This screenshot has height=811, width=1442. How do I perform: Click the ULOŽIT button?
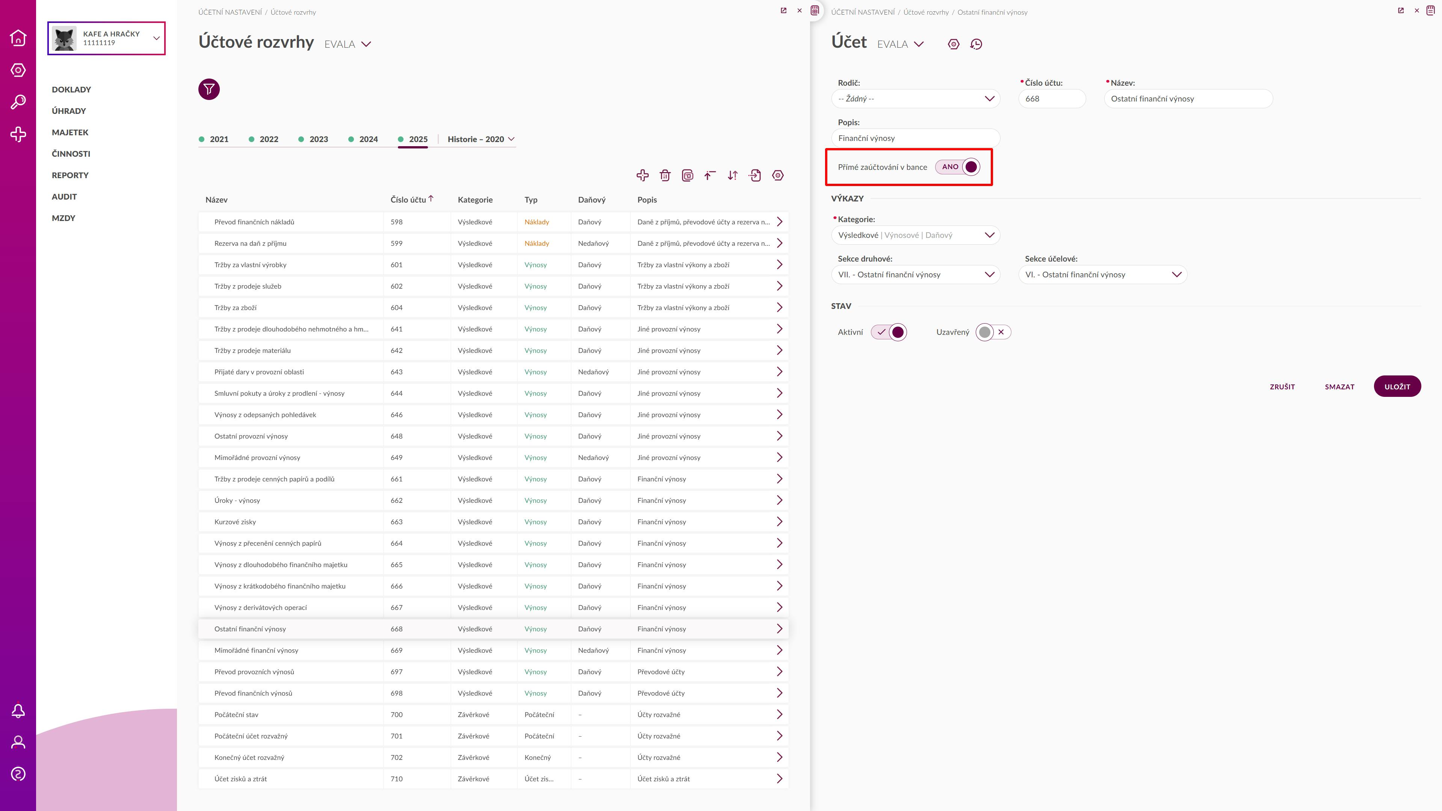1397,386
